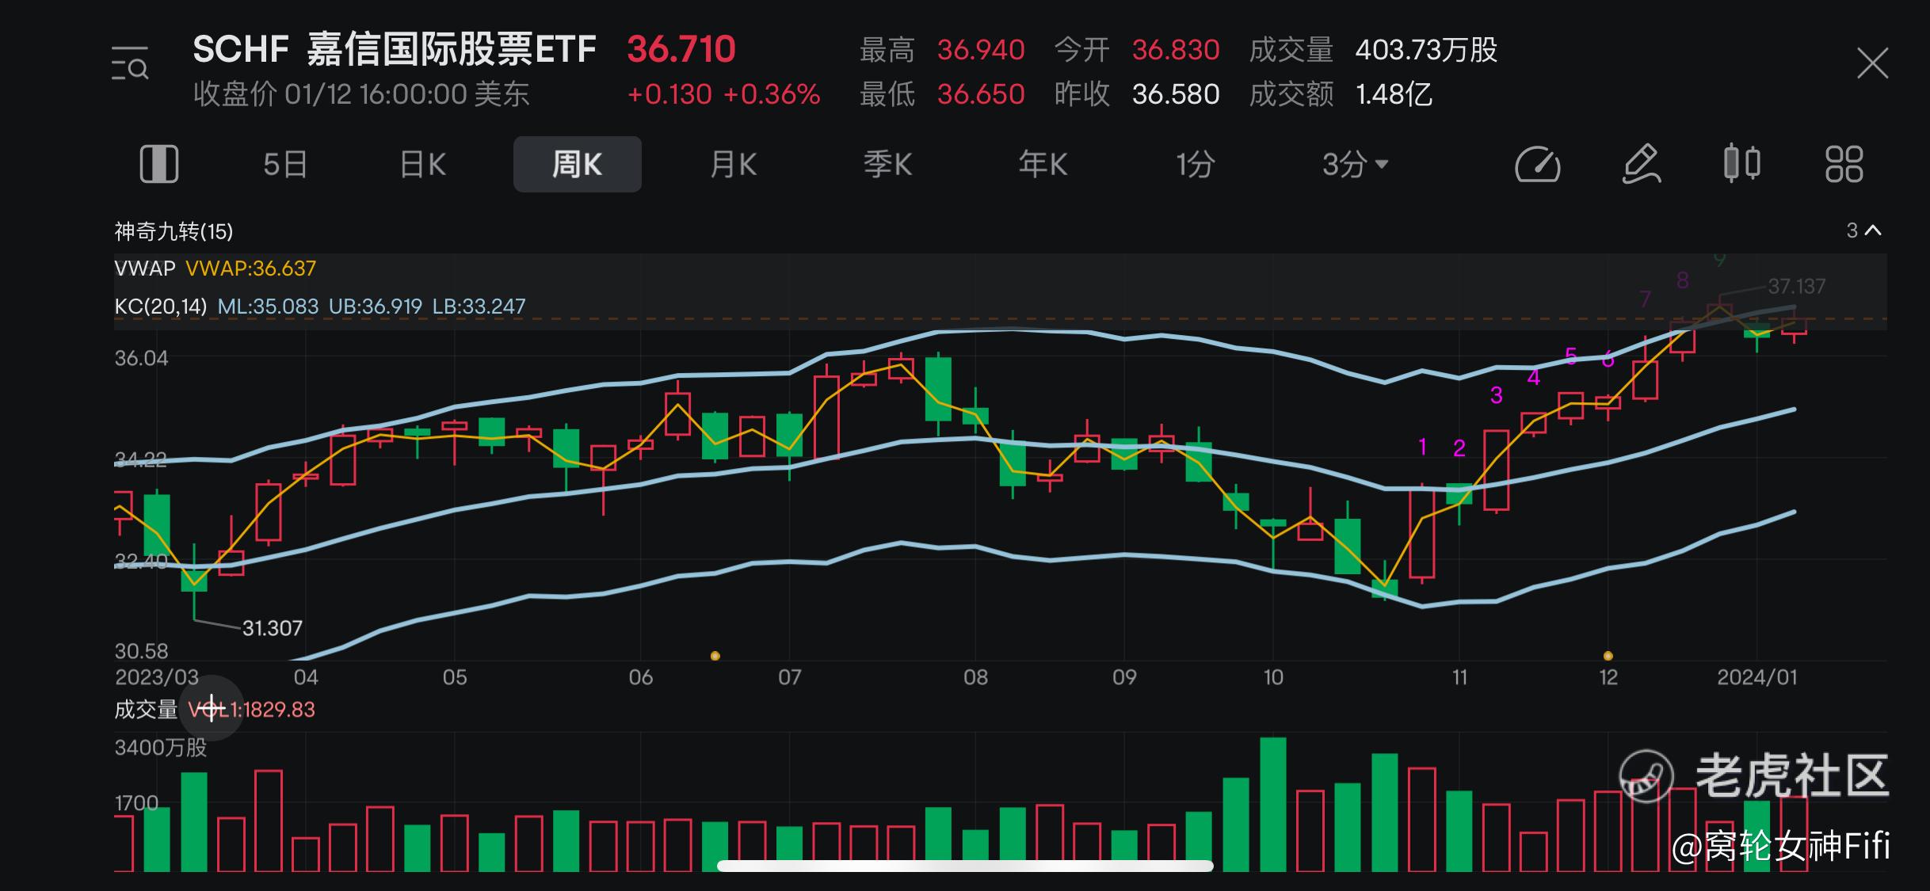Tap the 昨收 36.580 value
Screen dimensions: 1930x891
pyautogui.click(x=1176, y=94)
